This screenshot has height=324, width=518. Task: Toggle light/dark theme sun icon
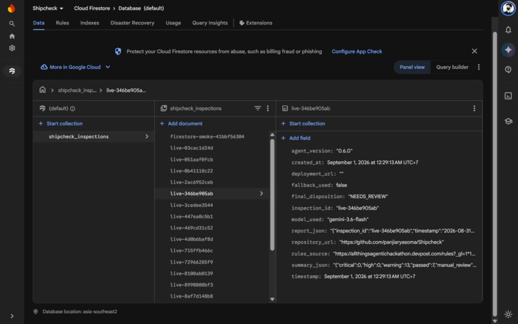pos(508,314)
